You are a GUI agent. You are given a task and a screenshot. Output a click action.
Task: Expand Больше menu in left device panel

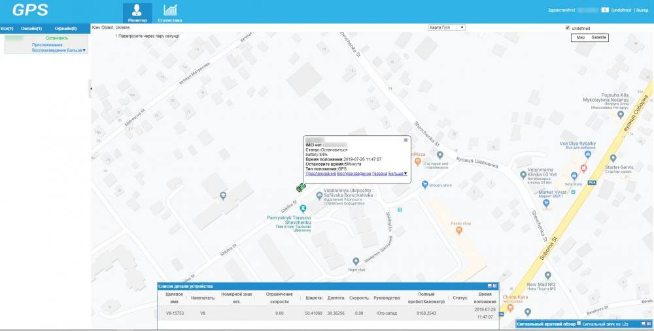(x=77, y=50)
